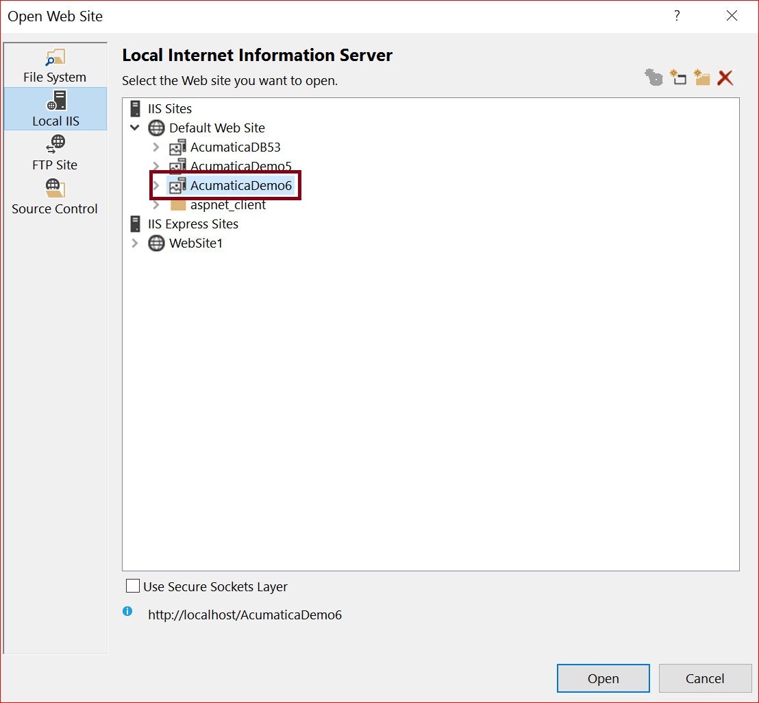The width and height of the screenshot is (759, 703).
Task: Select the IIS Sites root label
Action: pyautogui.click(x=170, y=108)
